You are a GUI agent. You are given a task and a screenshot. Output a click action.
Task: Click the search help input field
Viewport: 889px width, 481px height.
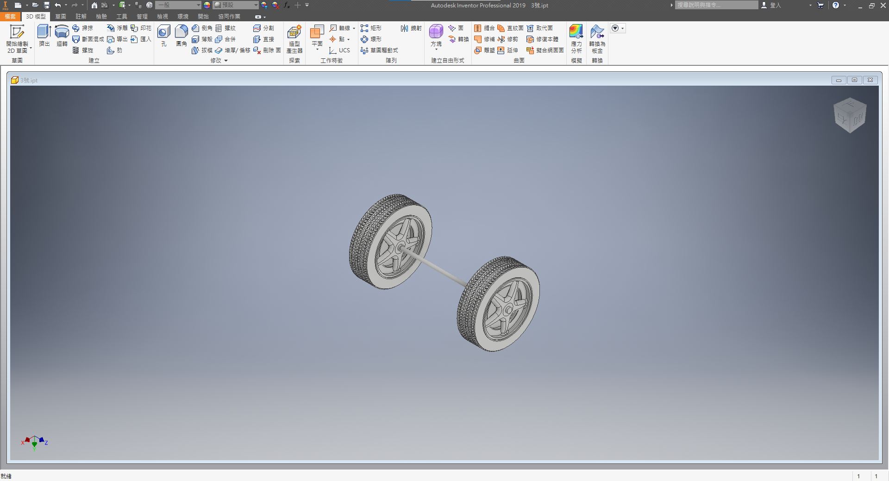click(716, 5)
